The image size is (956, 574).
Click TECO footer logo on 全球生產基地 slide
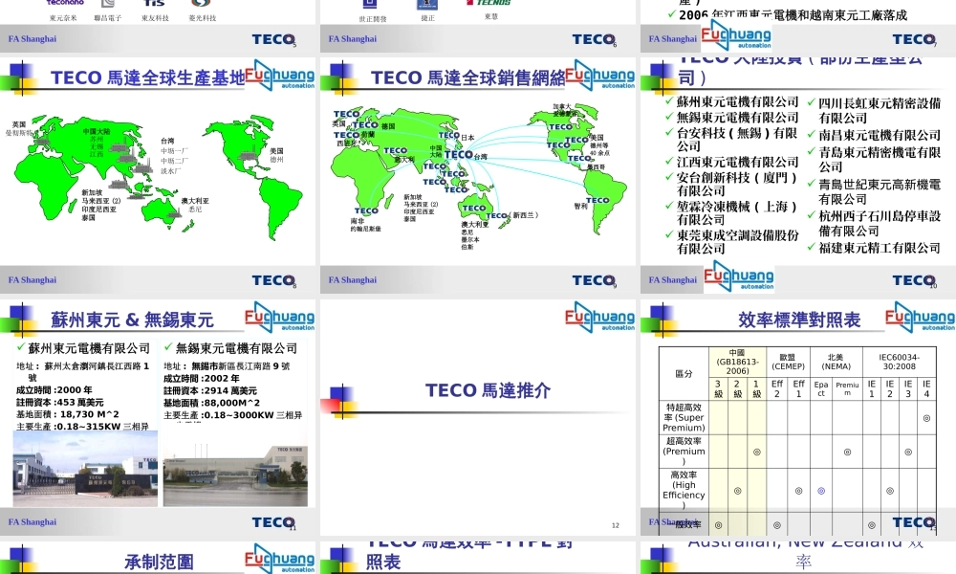273,280
